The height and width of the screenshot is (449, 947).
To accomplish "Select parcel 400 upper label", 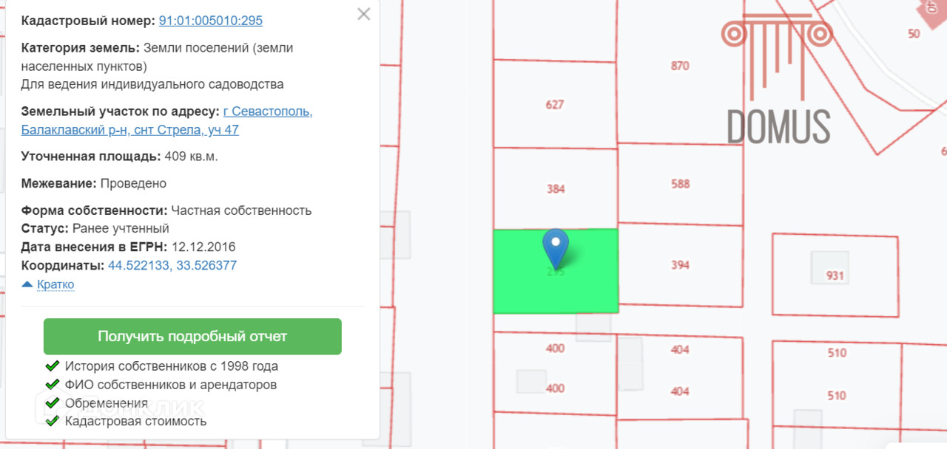I will pos(555,348).
